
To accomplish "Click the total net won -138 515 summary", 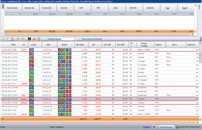I will [83, 119].
